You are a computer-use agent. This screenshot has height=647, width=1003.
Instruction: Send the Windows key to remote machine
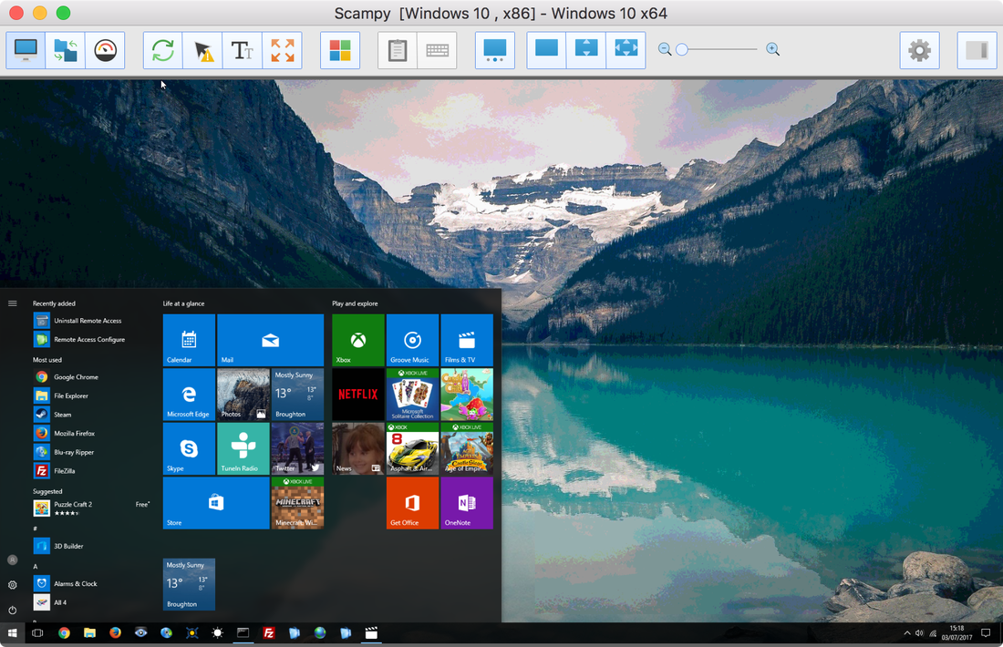pyautogui.click(x=338, y=50)
